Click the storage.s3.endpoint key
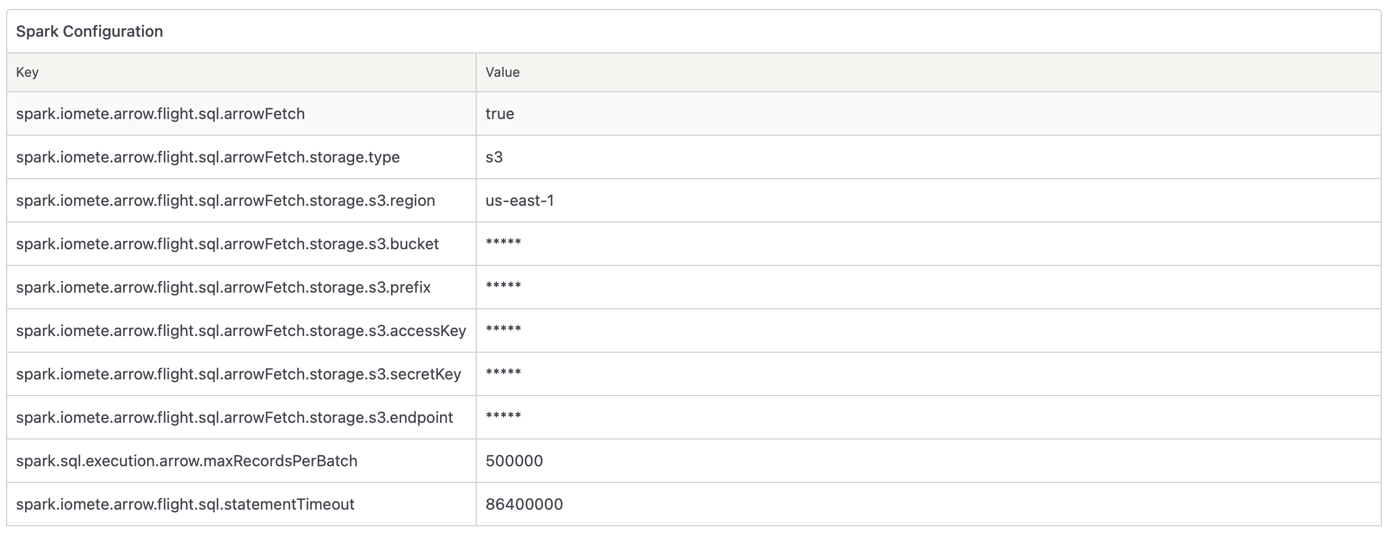1388x533 pixels. pyautogui.click(x=234, y=418)
